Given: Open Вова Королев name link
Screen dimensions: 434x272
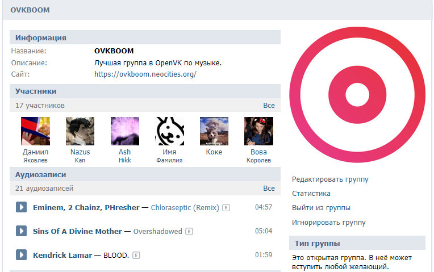Looking at the screenshot, I should 258,156.
